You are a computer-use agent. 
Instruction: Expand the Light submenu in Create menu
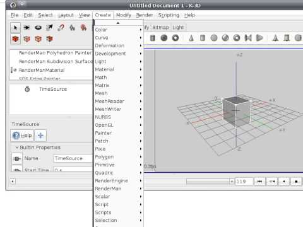pyautogui.click(x=118, y=62)
